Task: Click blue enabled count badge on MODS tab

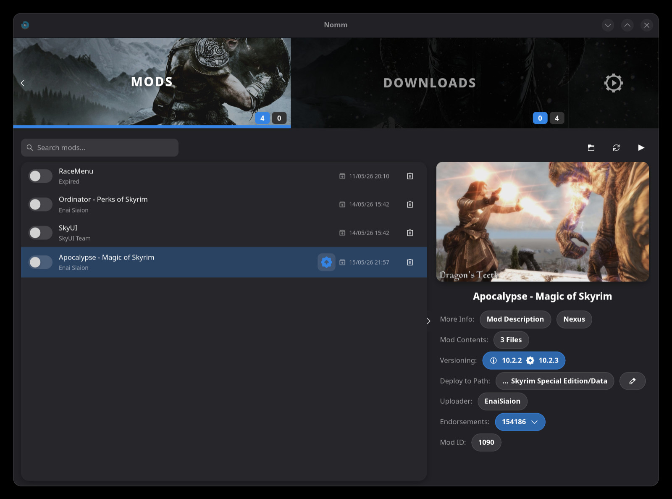Action: coord(262,118)
